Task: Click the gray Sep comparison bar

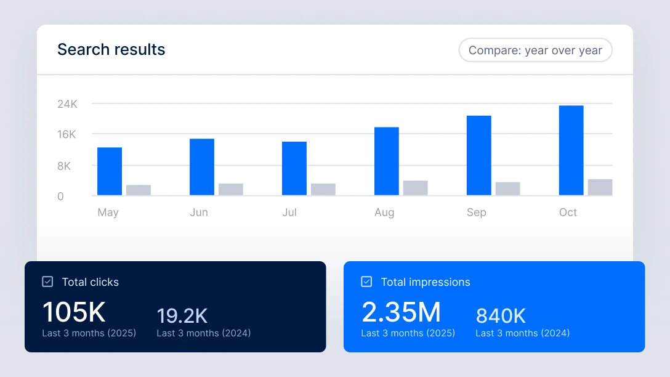Action: [507, 189]
